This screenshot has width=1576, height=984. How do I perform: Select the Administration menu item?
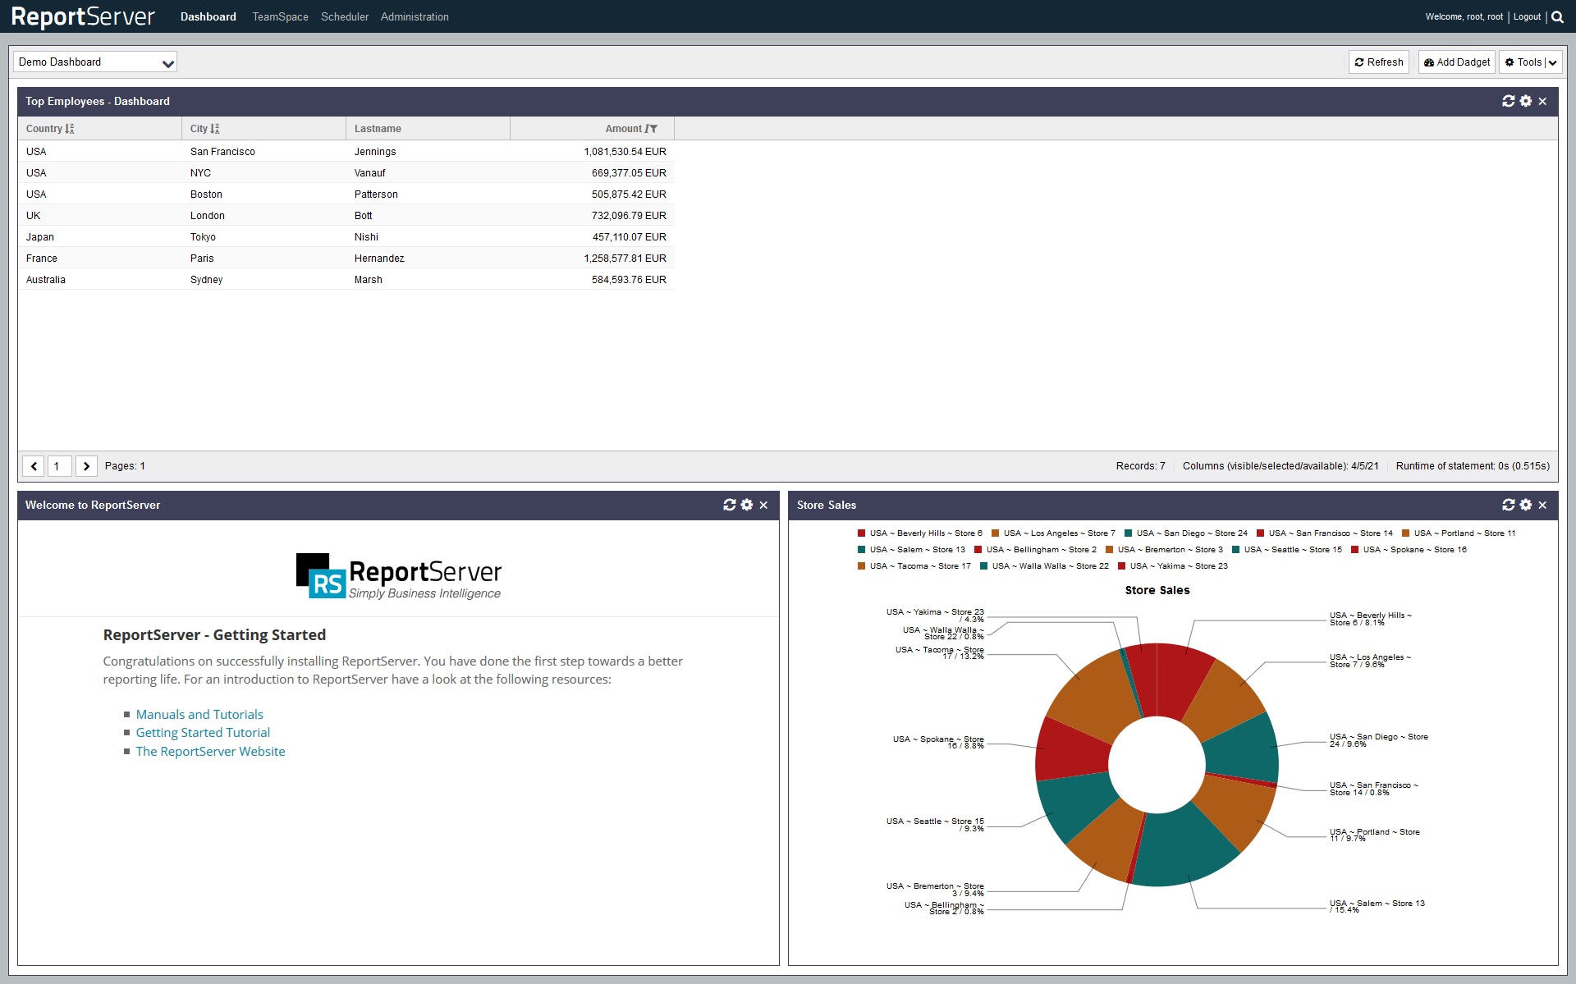[414, 16]
